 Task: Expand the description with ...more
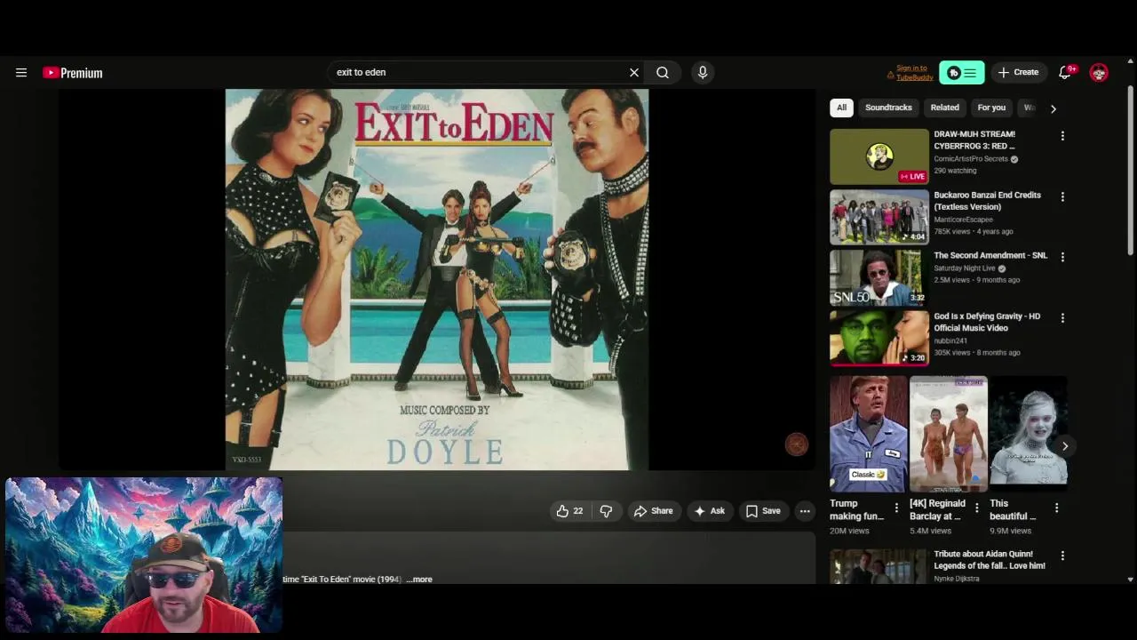pos(419,580)
